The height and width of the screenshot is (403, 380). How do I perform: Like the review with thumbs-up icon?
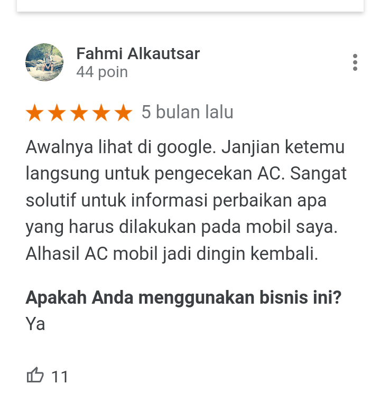tap(35, 375)
